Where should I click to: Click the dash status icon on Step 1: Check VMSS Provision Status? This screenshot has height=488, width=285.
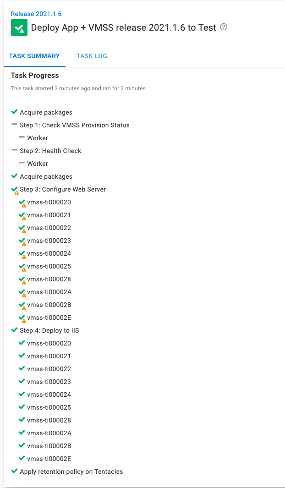pyautogui.click(x=14, y=125)
